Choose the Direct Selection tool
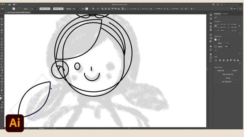 click(x=2, y=19)
